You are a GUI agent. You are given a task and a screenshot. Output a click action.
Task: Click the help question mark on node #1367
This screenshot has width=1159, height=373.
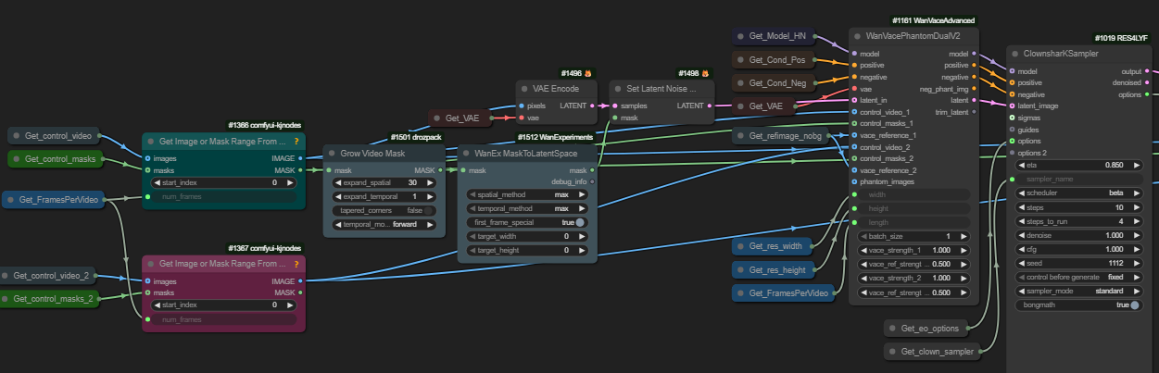(x=296, y=265)
